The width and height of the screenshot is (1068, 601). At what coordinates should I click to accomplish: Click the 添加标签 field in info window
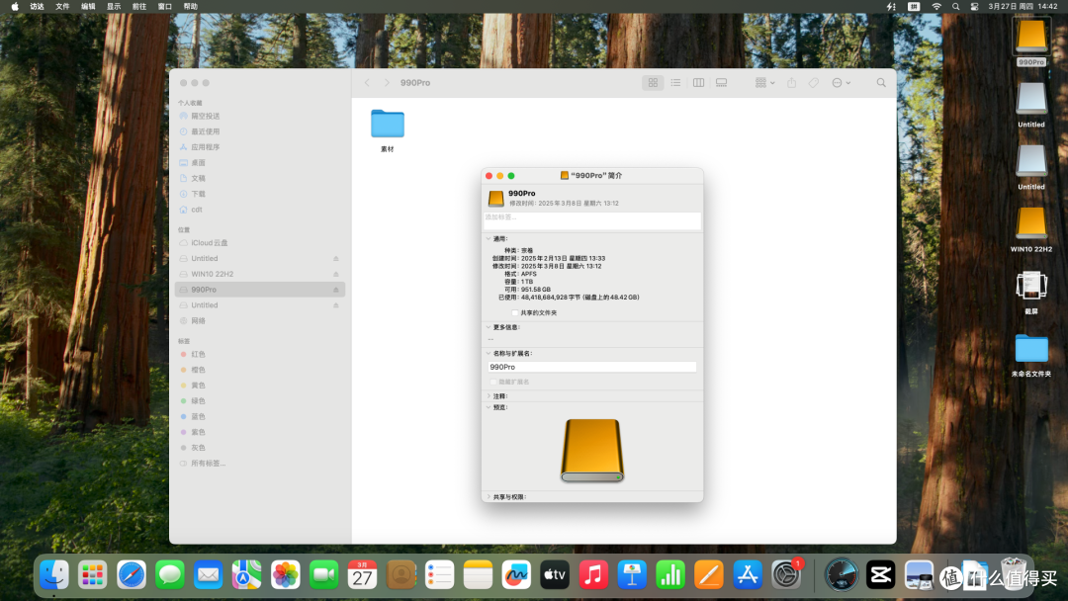[592, 220]
